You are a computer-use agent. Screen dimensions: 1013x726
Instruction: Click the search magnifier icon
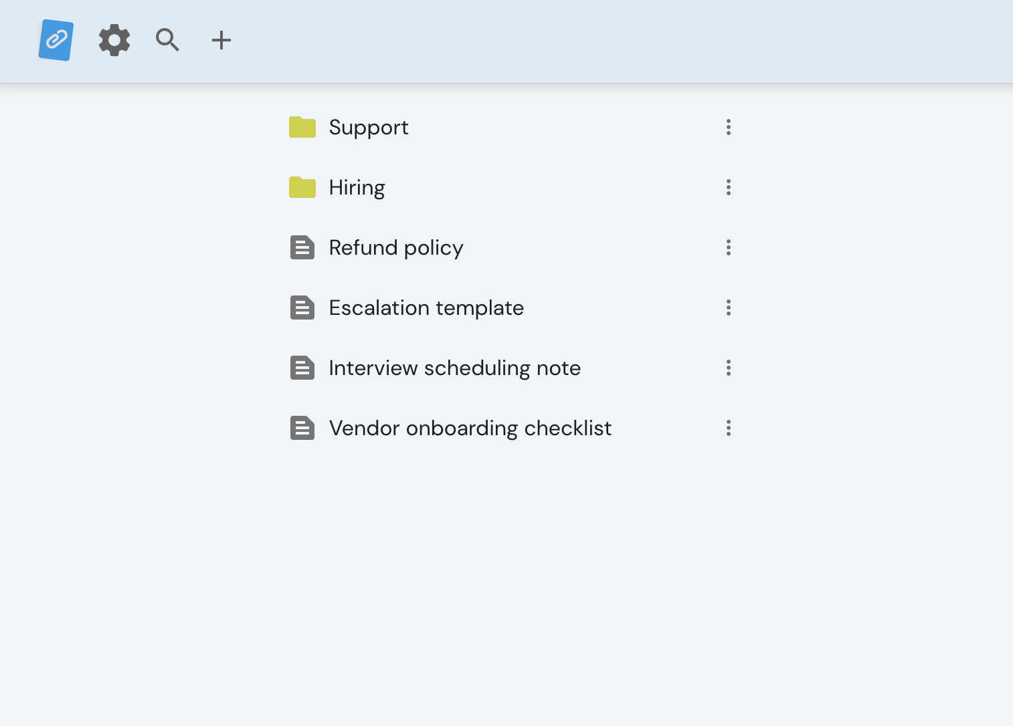167,40
